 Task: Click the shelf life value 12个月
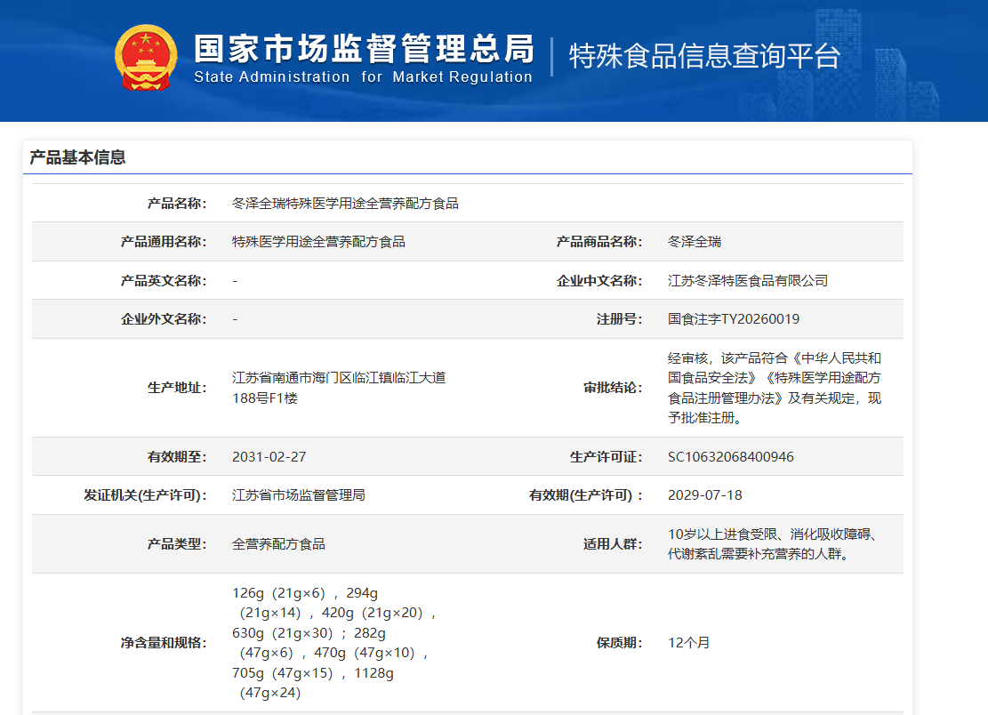point(688,643)
